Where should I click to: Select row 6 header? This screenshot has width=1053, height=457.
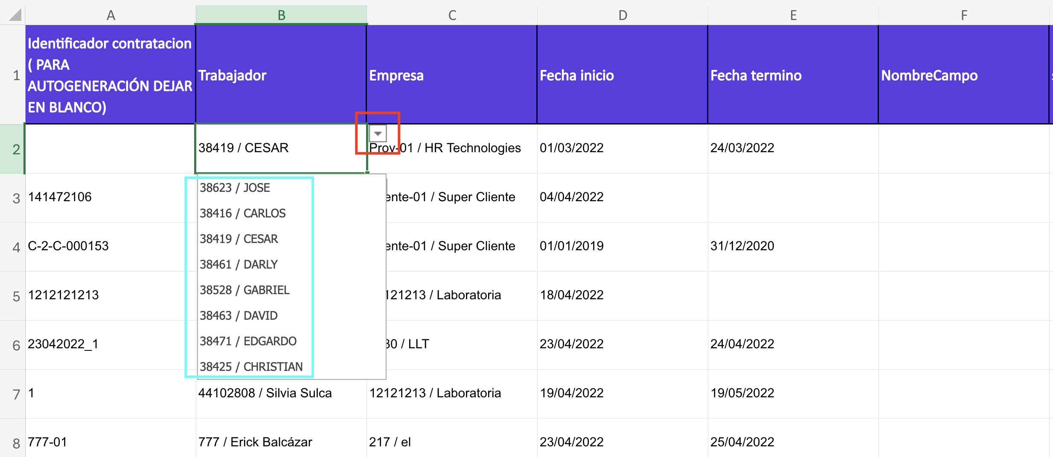coord(12,345)
